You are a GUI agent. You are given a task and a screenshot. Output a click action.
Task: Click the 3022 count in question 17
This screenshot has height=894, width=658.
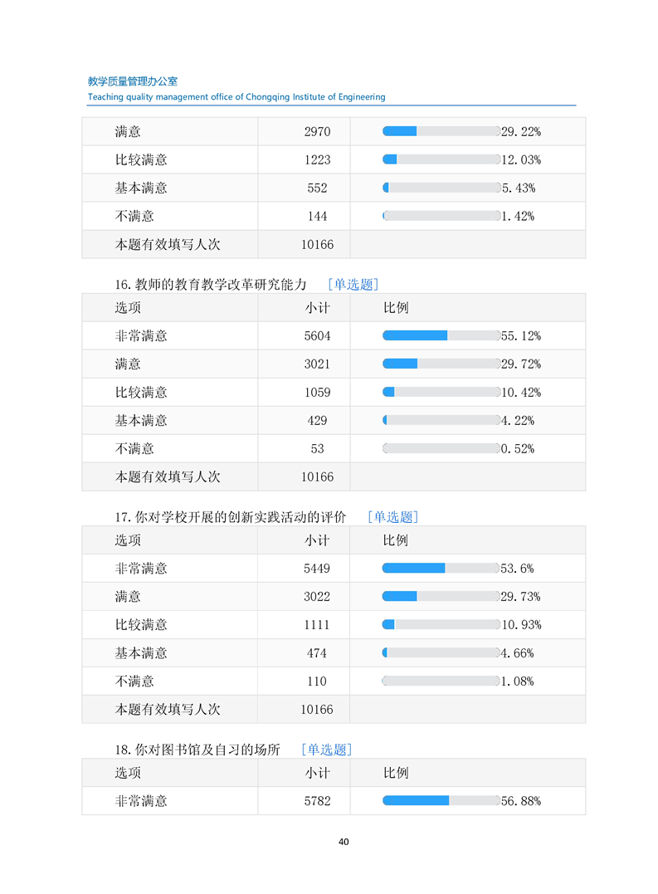coord(317,597)
